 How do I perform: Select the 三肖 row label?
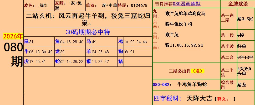(x=156, y=35)
